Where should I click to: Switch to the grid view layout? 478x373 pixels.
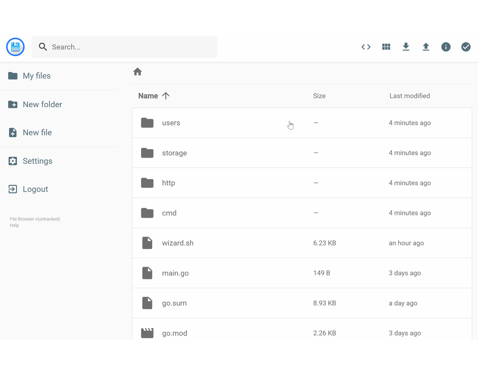pyautogui.click(x=386, y=47)
